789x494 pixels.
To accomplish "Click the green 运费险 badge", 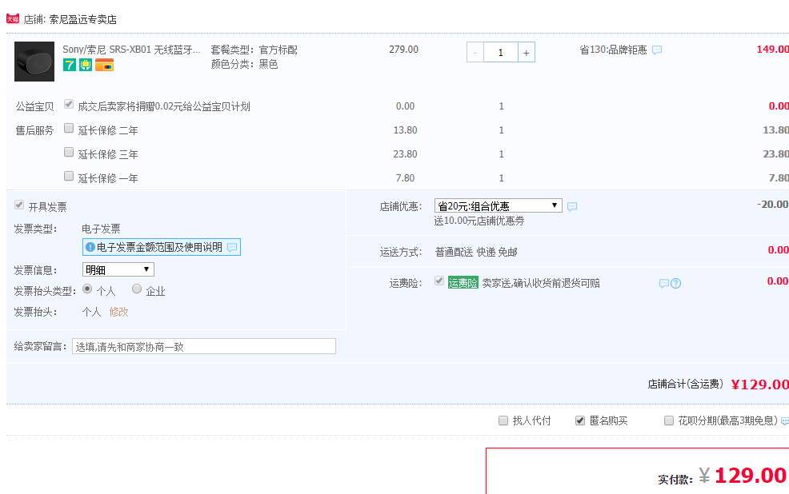I will [x=463, y=283].
